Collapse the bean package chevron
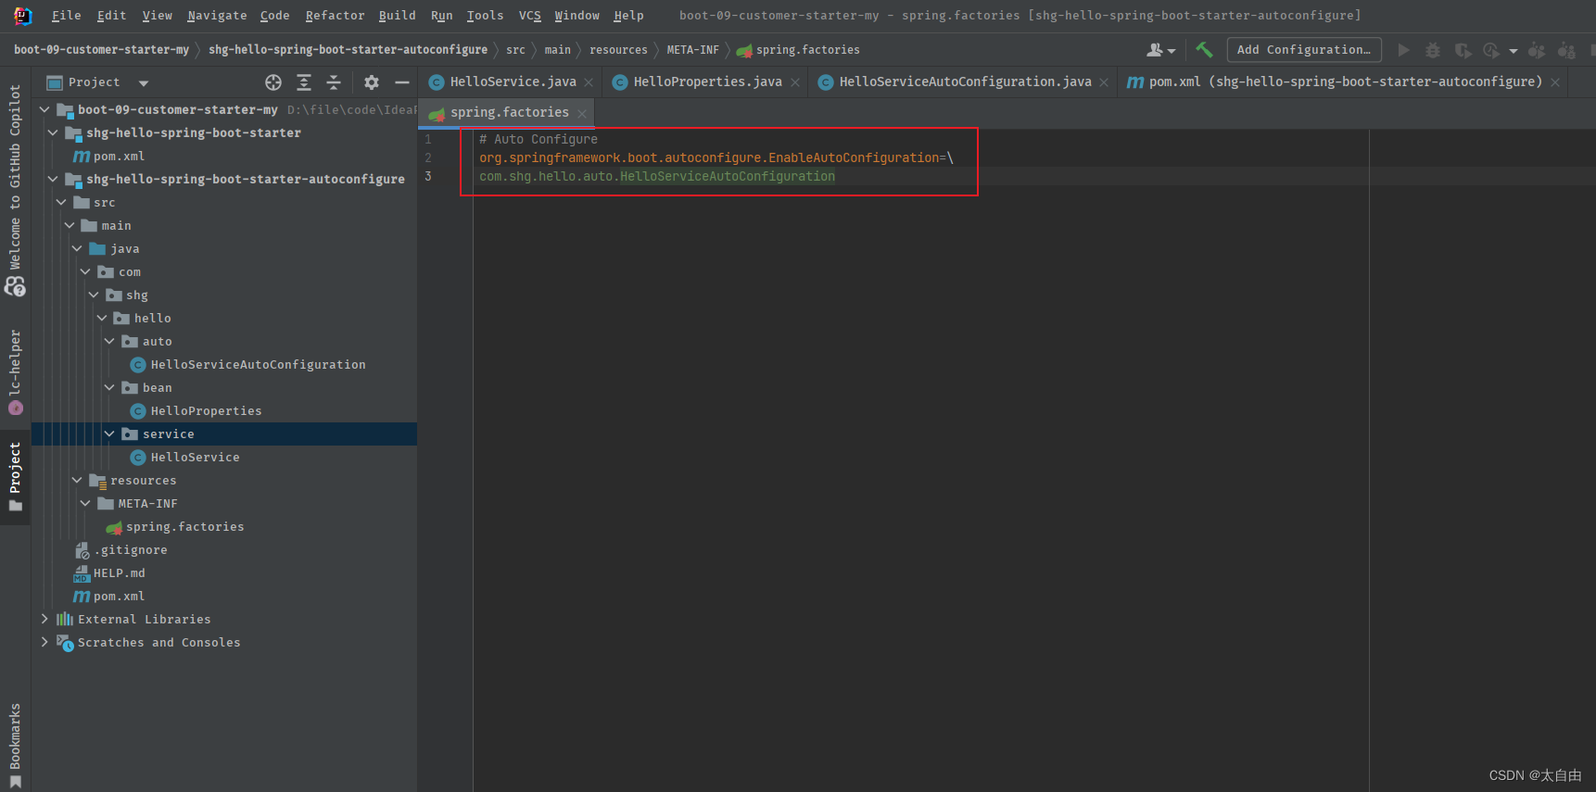The height and width of the screenshot is (792, 1596). 109,387
